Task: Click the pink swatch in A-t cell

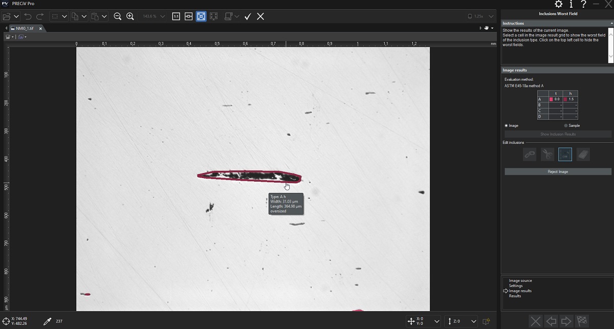Action: 551,99
